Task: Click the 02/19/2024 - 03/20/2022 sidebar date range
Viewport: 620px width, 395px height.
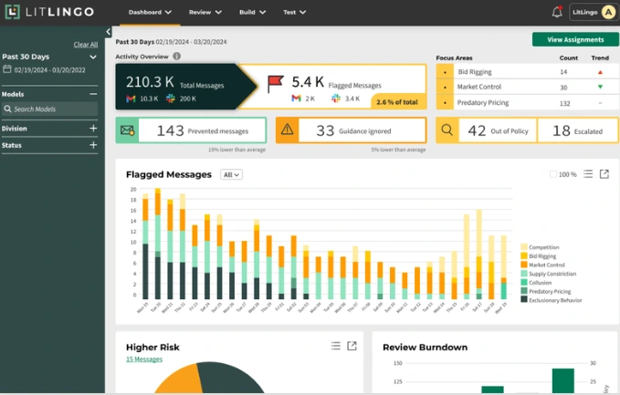Action: 50,70
